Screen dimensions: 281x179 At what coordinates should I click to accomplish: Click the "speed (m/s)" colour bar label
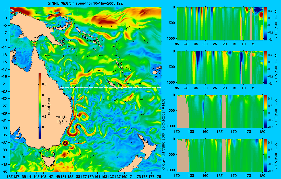point(49,106)
